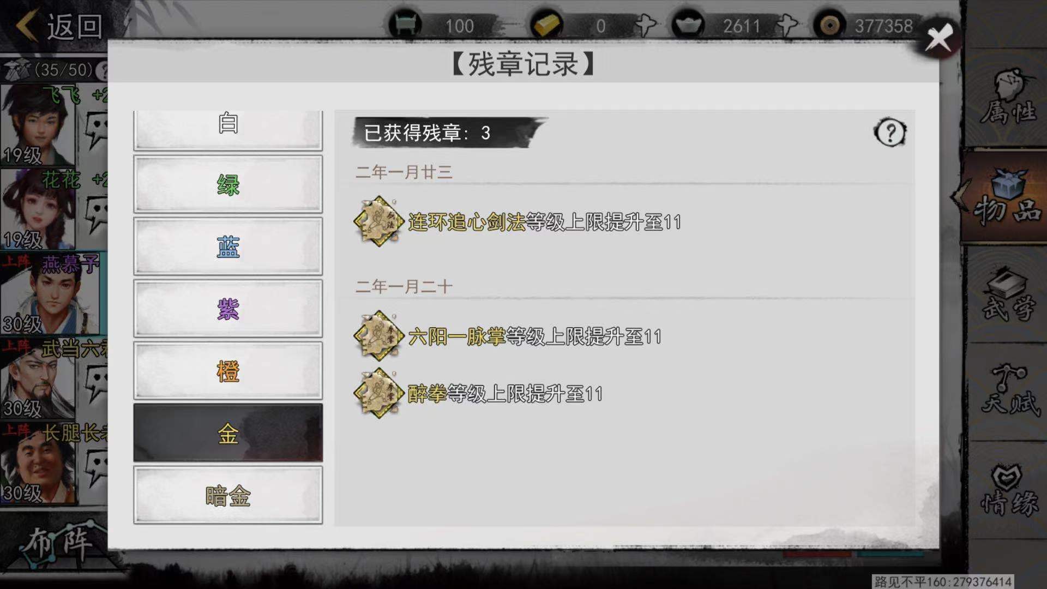Select the 暗金 quality filter

pos(228,495)
